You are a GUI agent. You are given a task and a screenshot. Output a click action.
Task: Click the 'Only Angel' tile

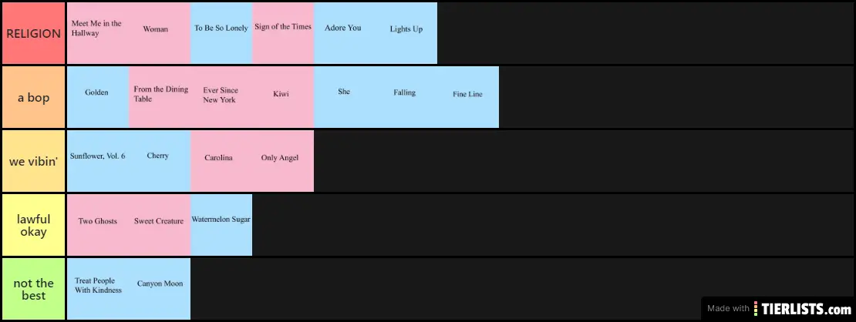283,161
